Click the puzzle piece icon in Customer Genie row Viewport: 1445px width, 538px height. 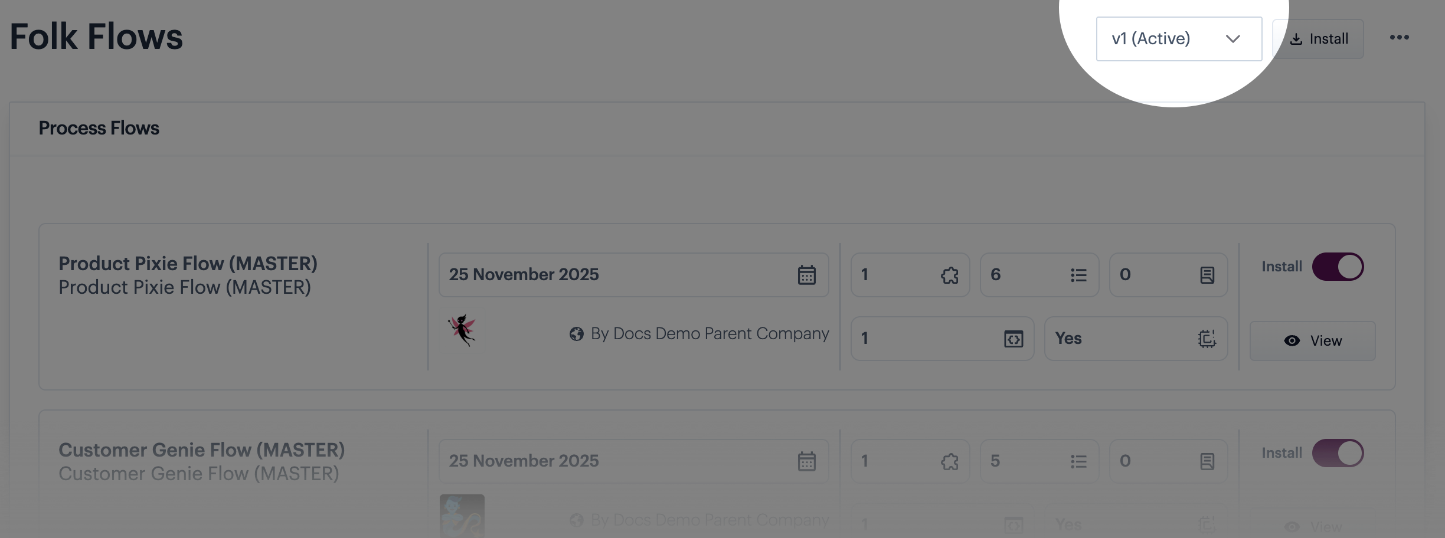(949, 461)
